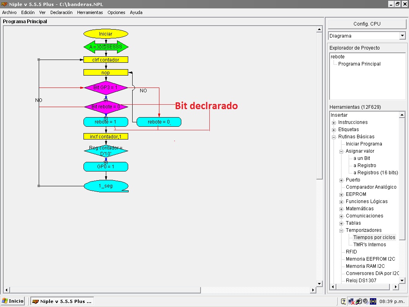Click tools tree scroll left arrow

point(333,287)
